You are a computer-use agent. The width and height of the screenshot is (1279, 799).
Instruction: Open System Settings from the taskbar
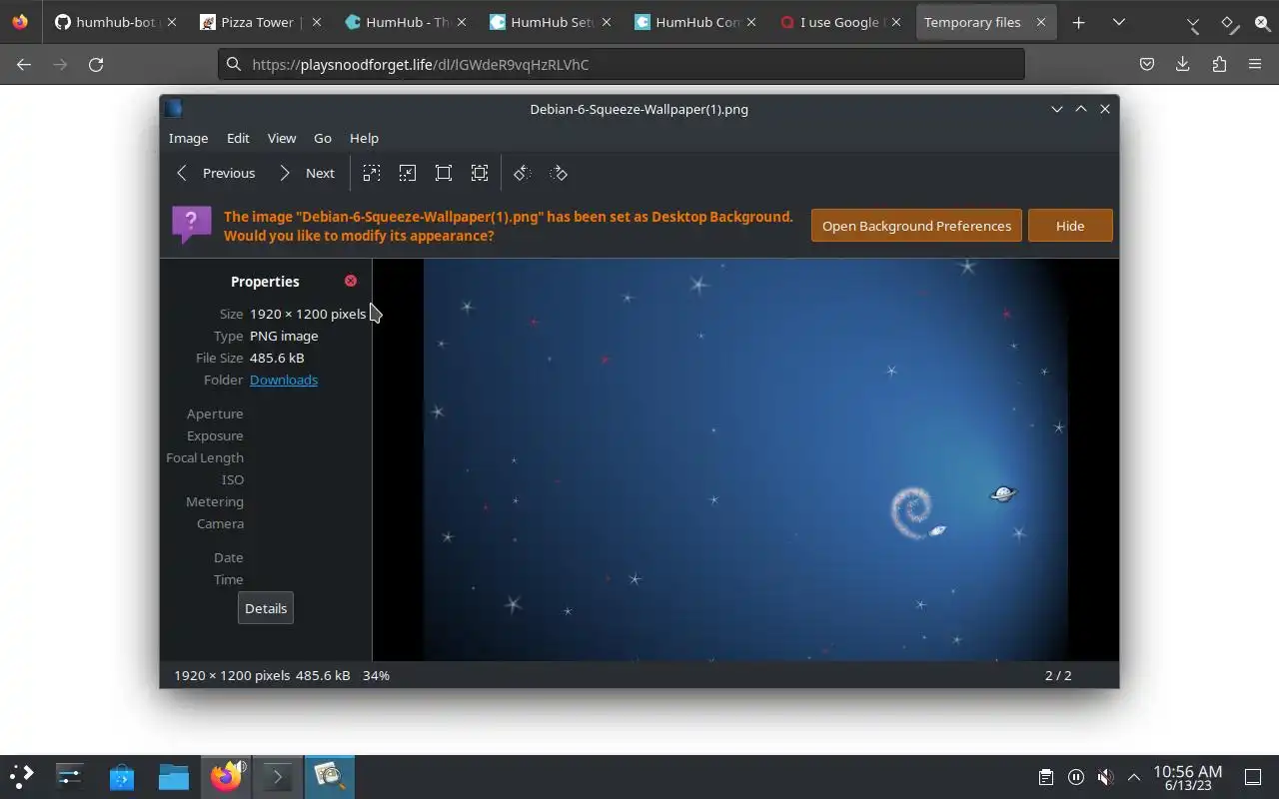[69, 776]
